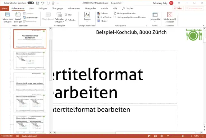206x138 pixels.
Task: Save the presentation via save icon
Action: pos(37,3)
